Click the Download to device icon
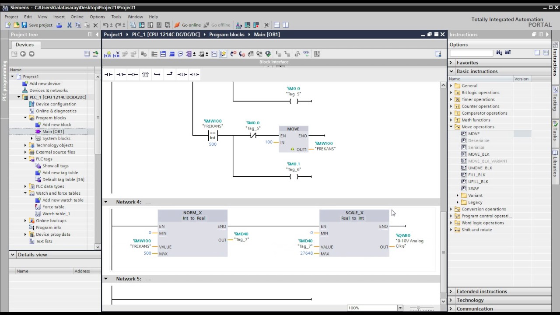The image size is (560, 315). 142,25
